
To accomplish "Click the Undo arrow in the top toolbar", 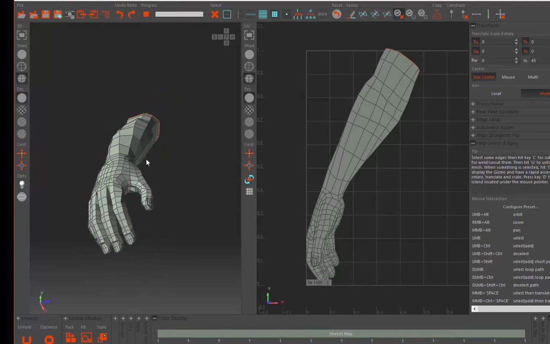I will click(x=119, y=14).
